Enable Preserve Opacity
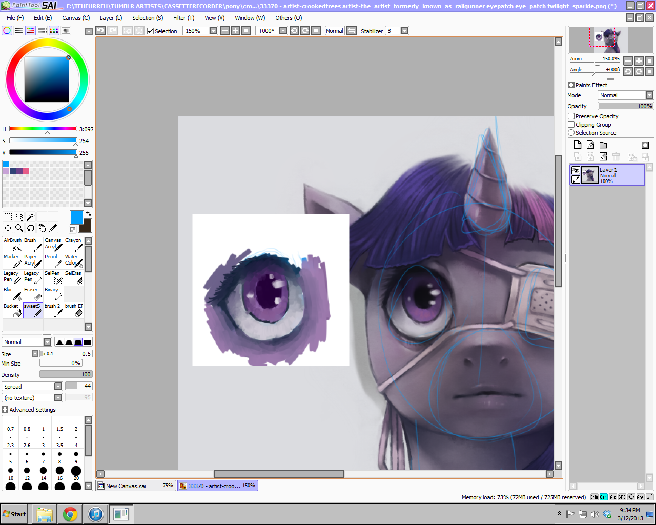This screenshot has width=656, height=525. coord(571,116)
